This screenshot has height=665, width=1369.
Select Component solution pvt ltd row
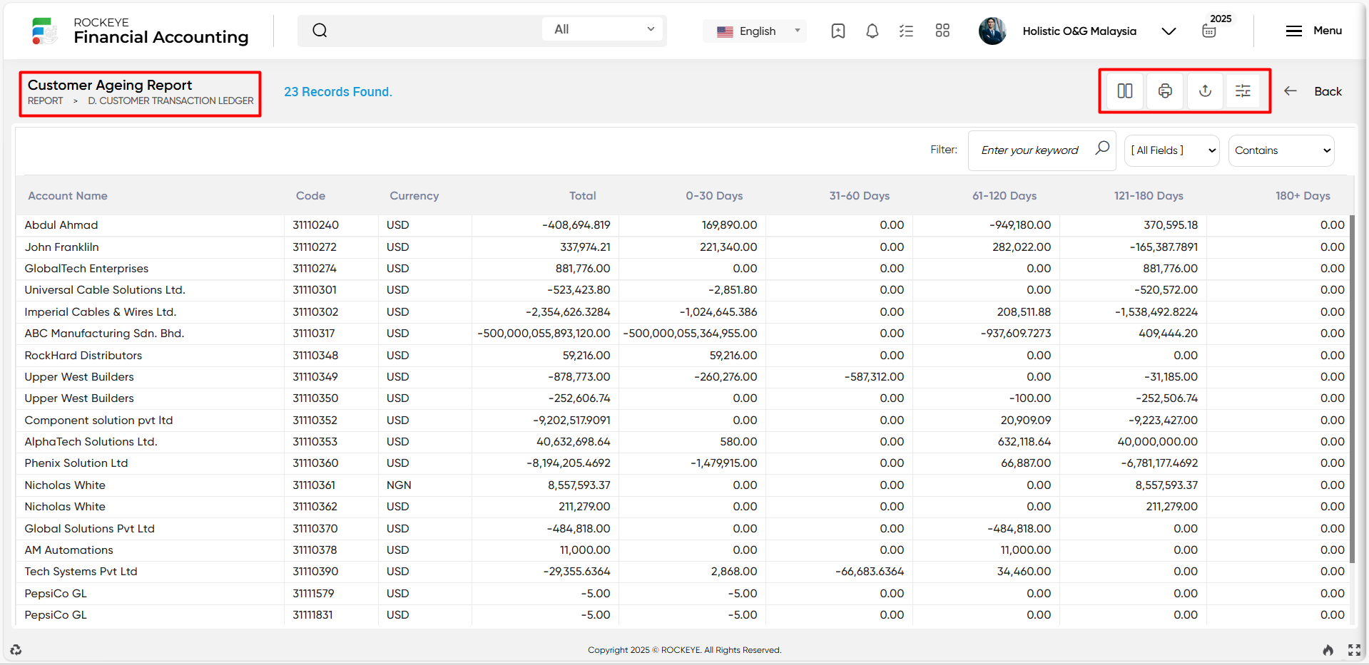[x=683, y=420]
